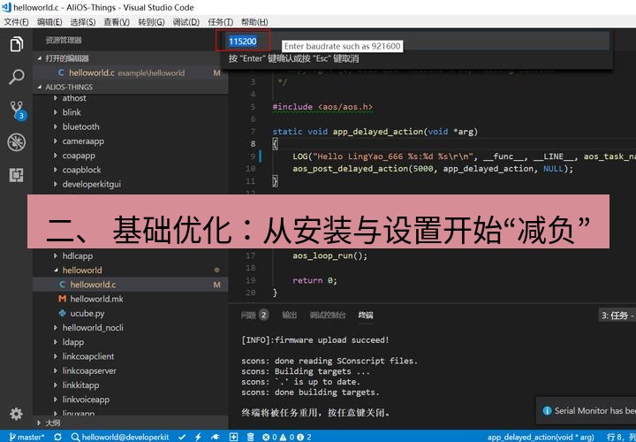Select helloworld.c under open editors
This screenshot has height=442, width=636.
click(x=130, y=72)
